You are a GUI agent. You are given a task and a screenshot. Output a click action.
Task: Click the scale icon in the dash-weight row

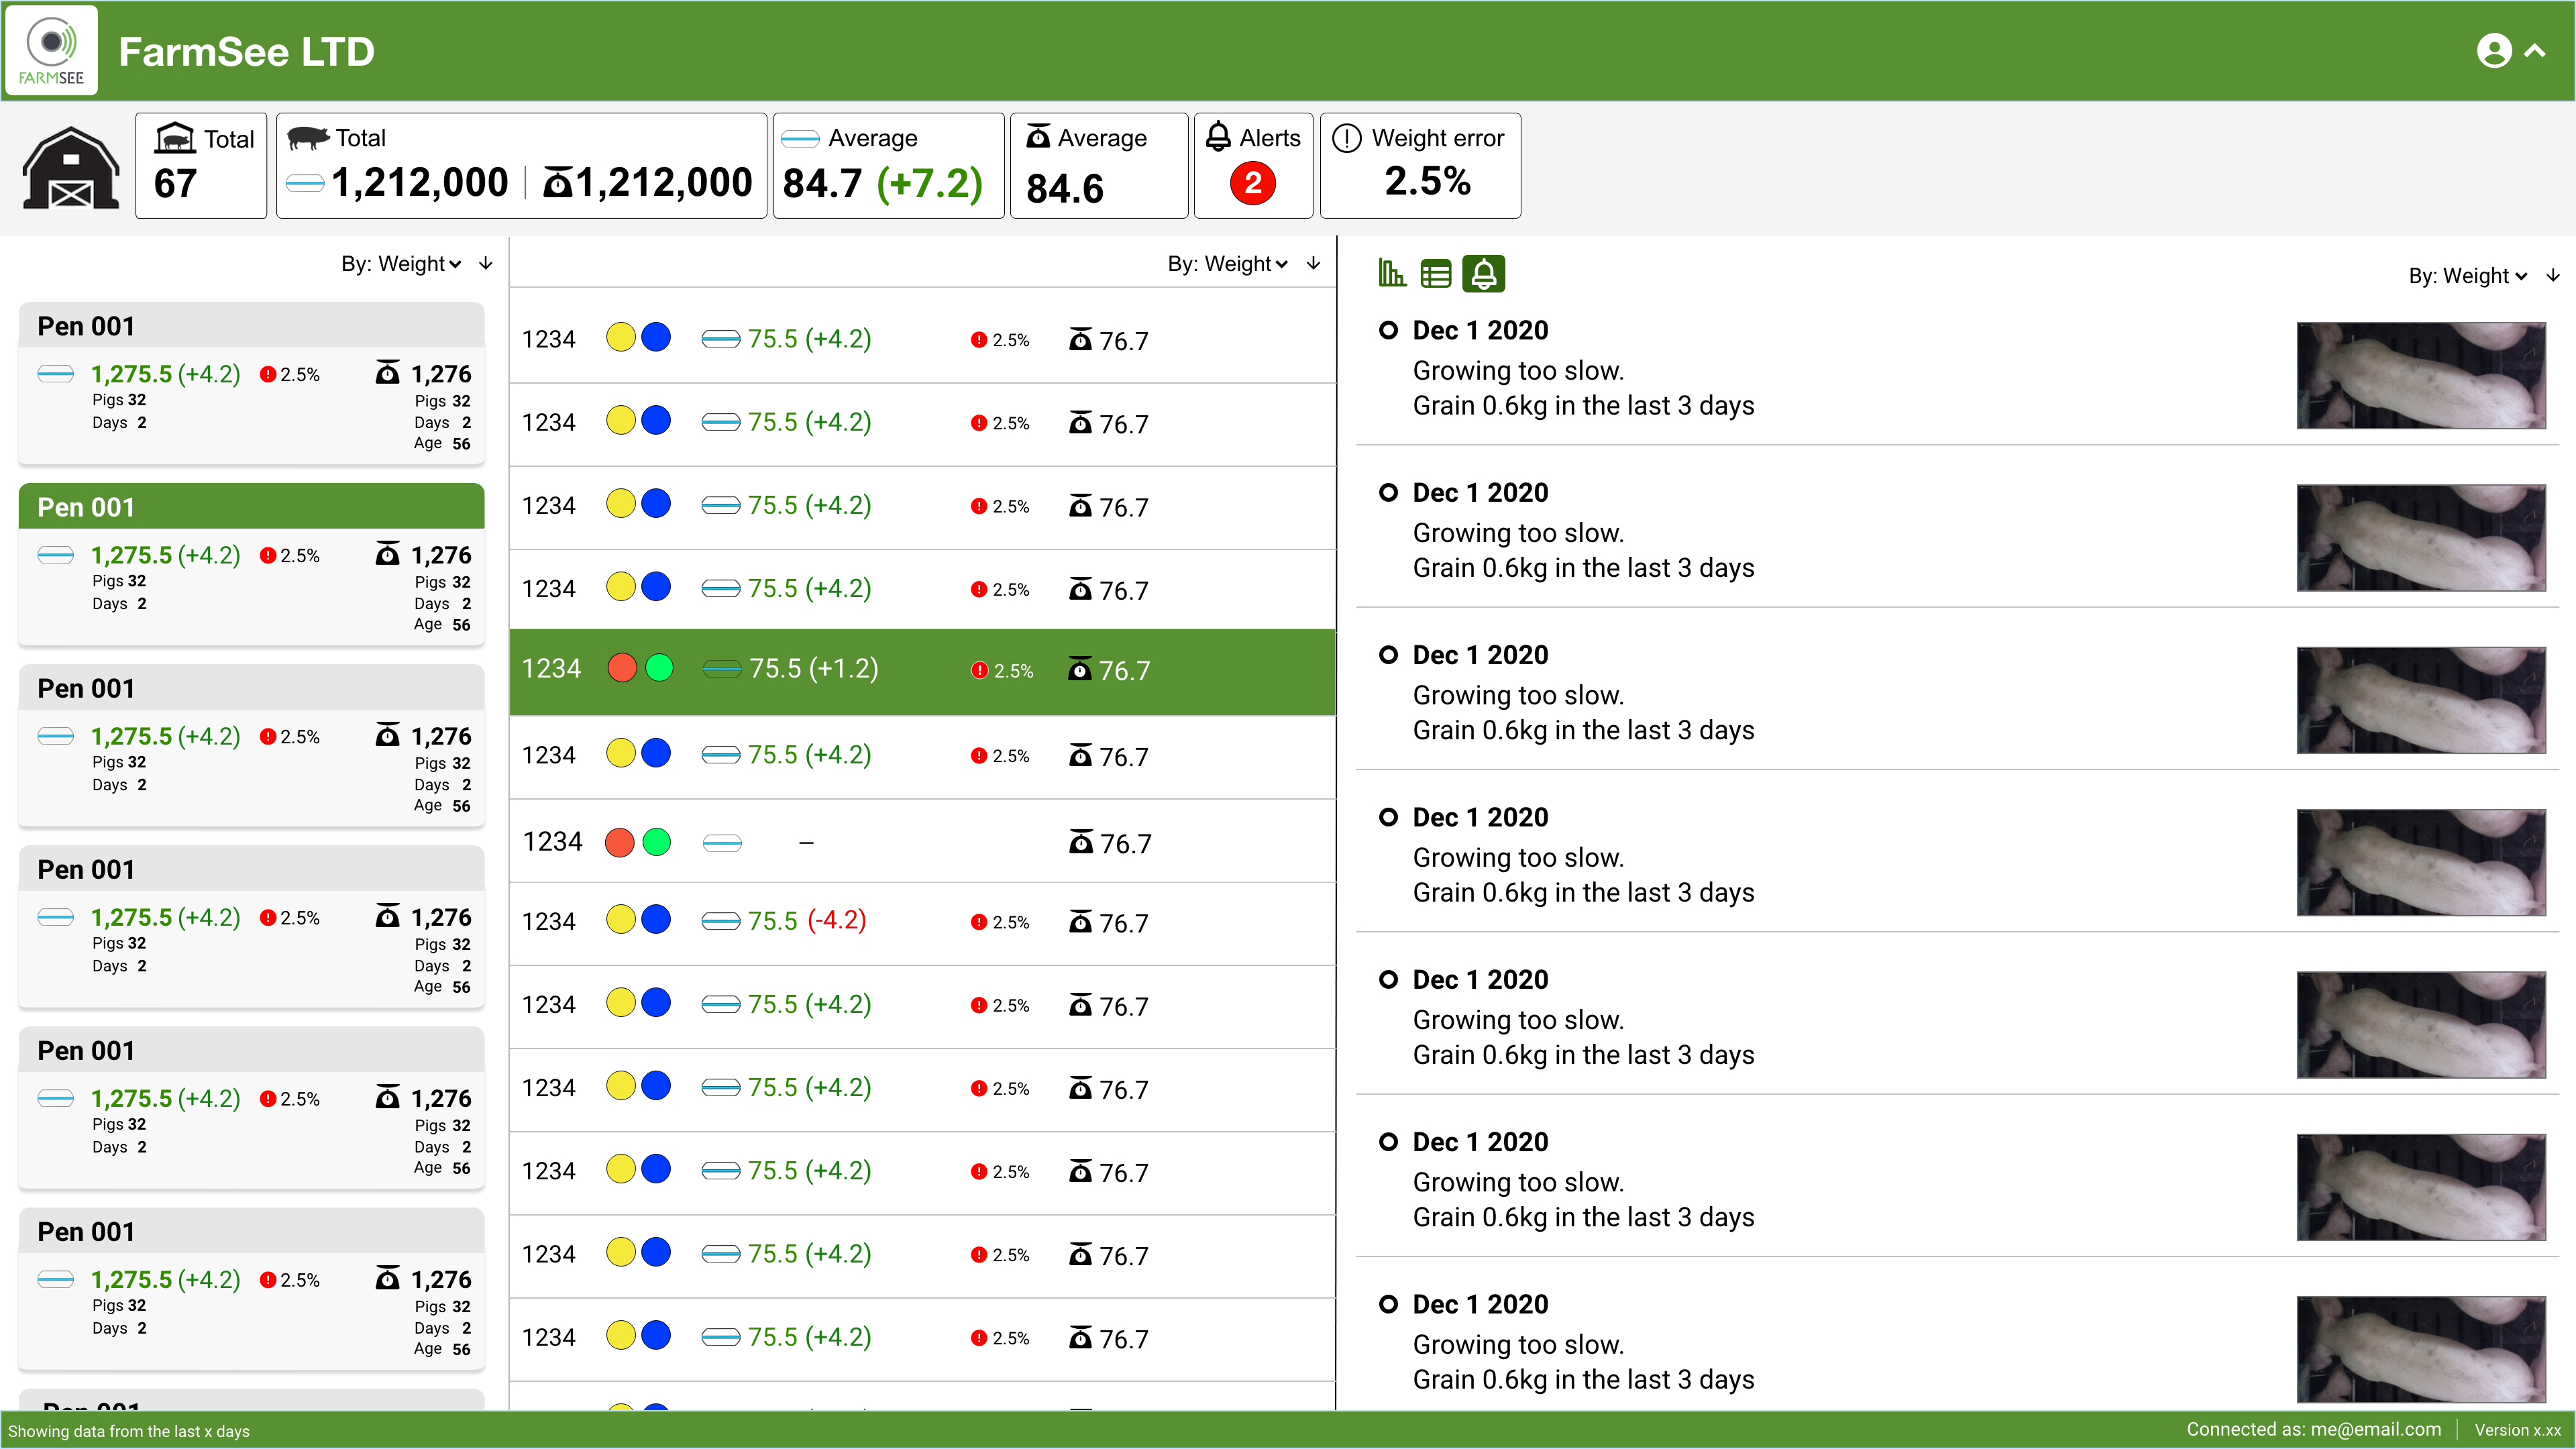[x=1081, y=841]
